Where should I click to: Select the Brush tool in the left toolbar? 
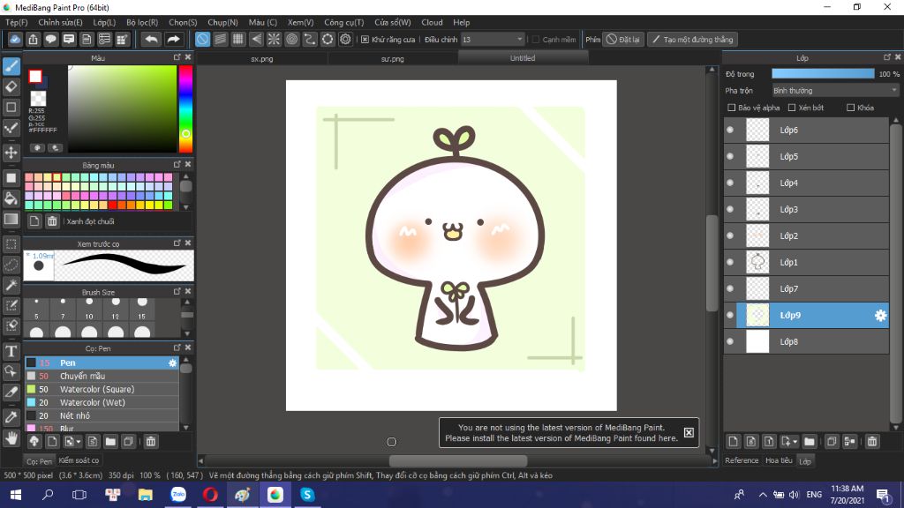11,66
